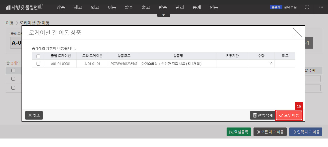This screenshot has width=328, height=147.
Task: Click the 사방넷 풀필먼트 logo
Action: pyautogui.click(x=25, y=7)
